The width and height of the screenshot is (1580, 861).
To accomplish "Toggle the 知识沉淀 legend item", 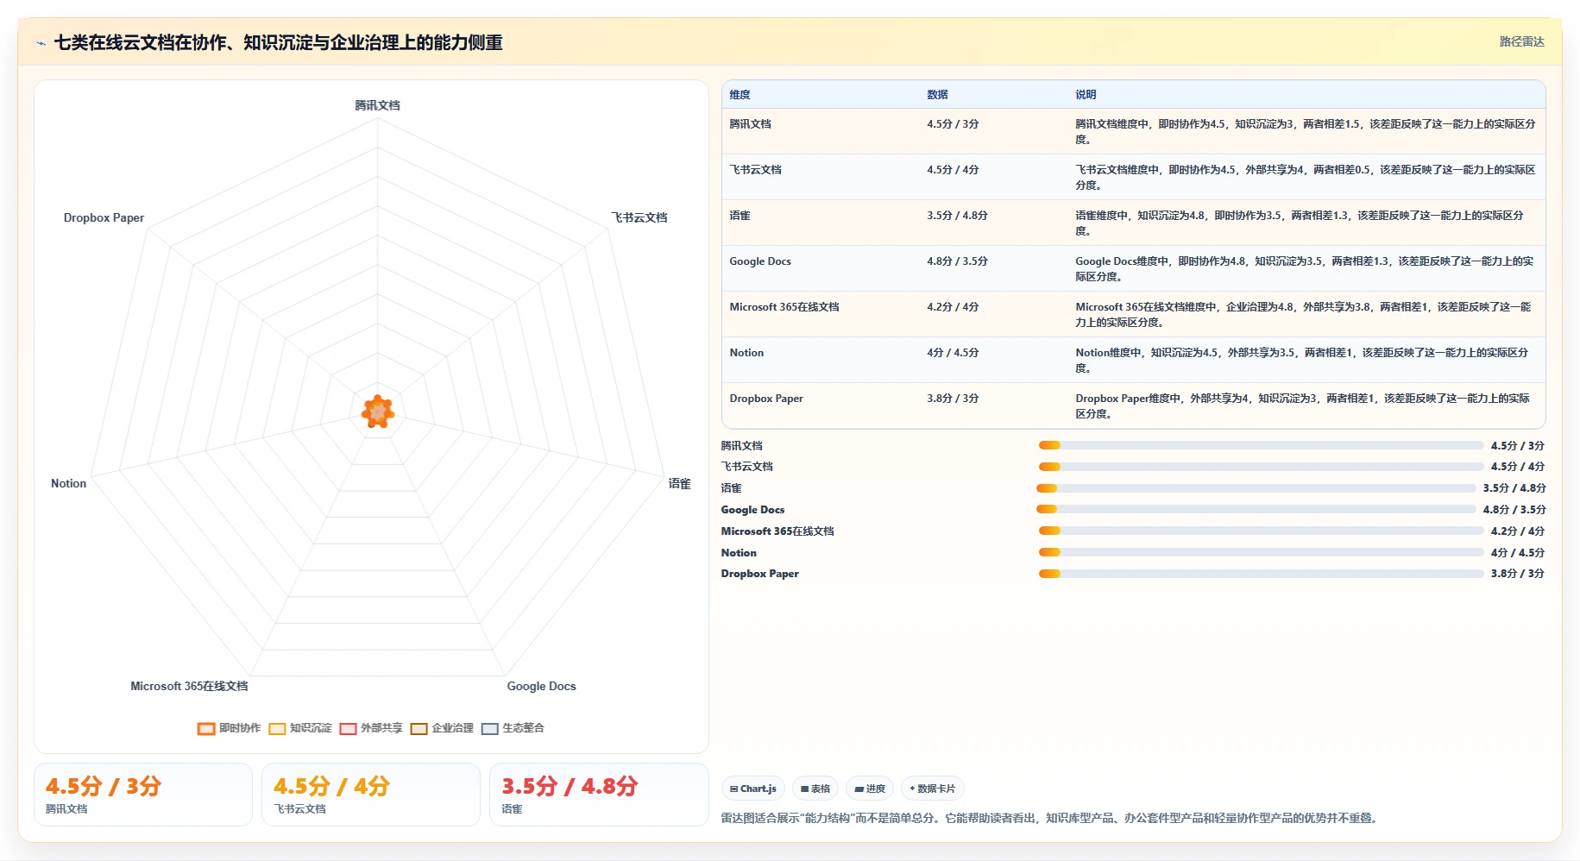I will point(300,728).
